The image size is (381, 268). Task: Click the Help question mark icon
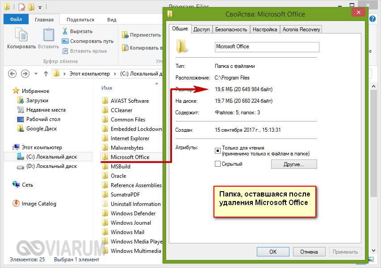click(x=373, y=19)
